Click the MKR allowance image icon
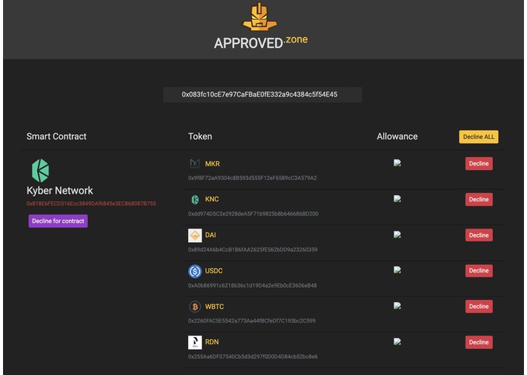This screenshot has height=375, width=527. pyautogui.click(x=397, y=163)
